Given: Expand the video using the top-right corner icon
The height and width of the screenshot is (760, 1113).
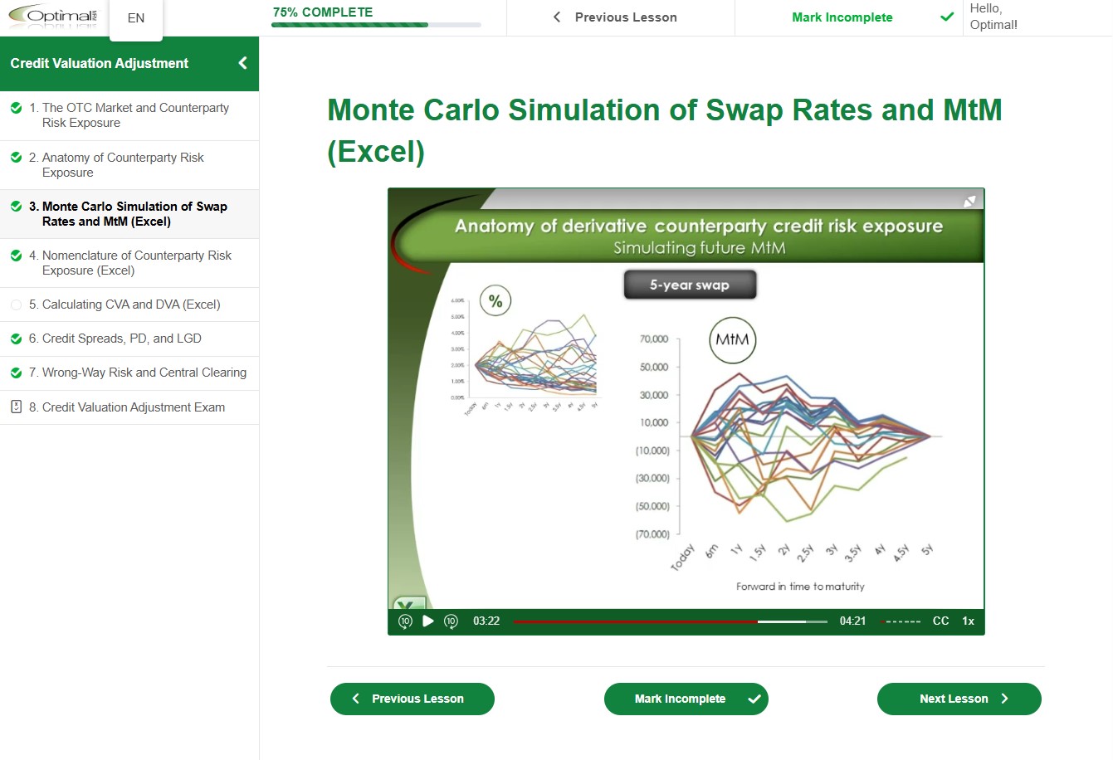Looking at the screenshot, I should (x=969, y=202).
